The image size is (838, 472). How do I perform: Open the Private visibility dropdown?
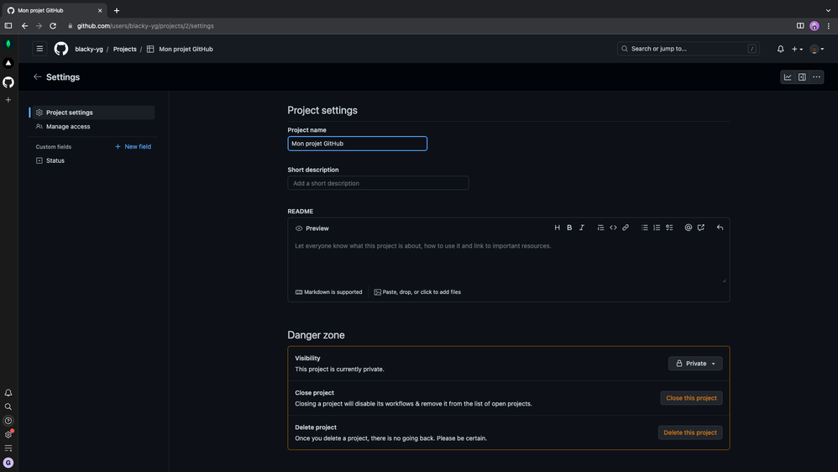[x=695, y=364]
